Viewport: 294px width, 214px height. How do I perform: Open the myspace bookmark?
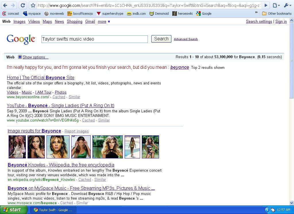[x=32, y=14]
